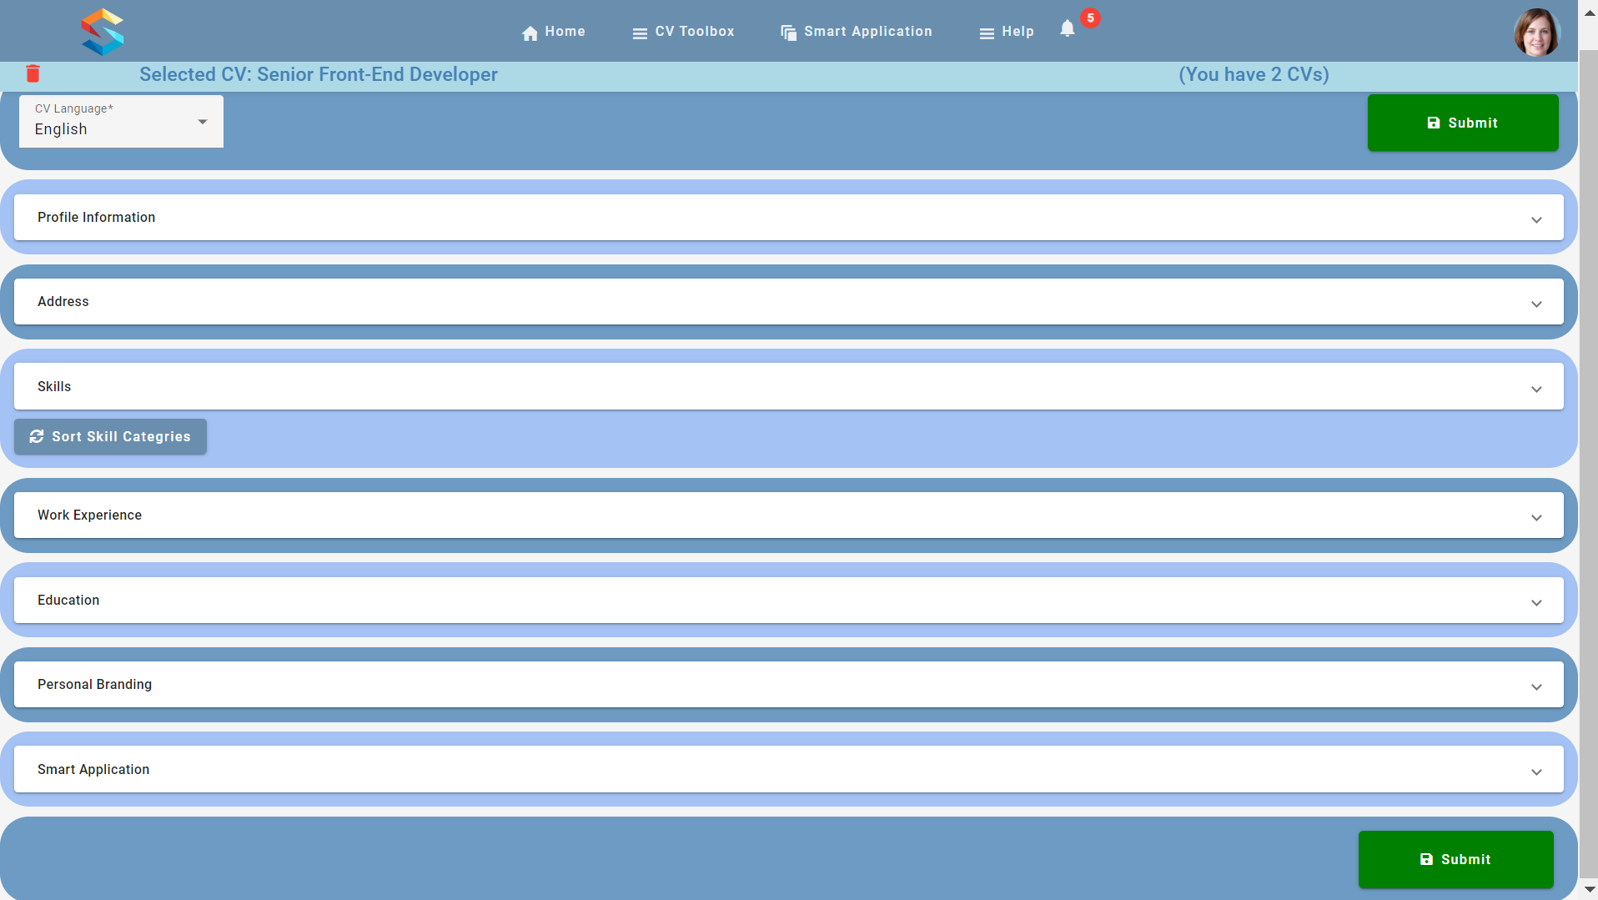Expand the Smart Application accordion section

click(789, 769)
